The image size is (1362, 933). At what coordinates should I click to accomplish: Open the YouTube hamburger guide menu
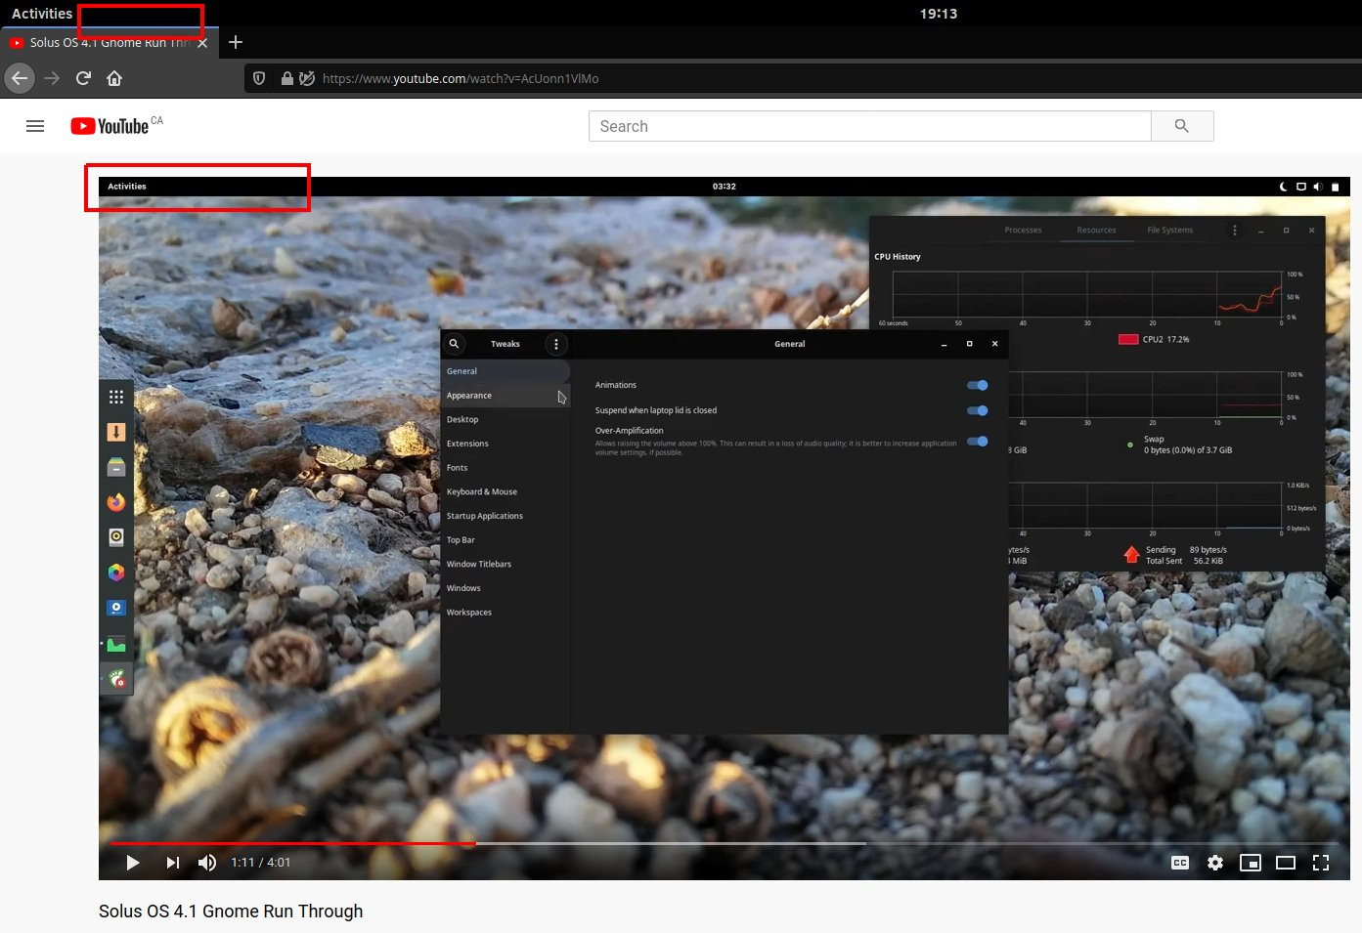point(35,126)
